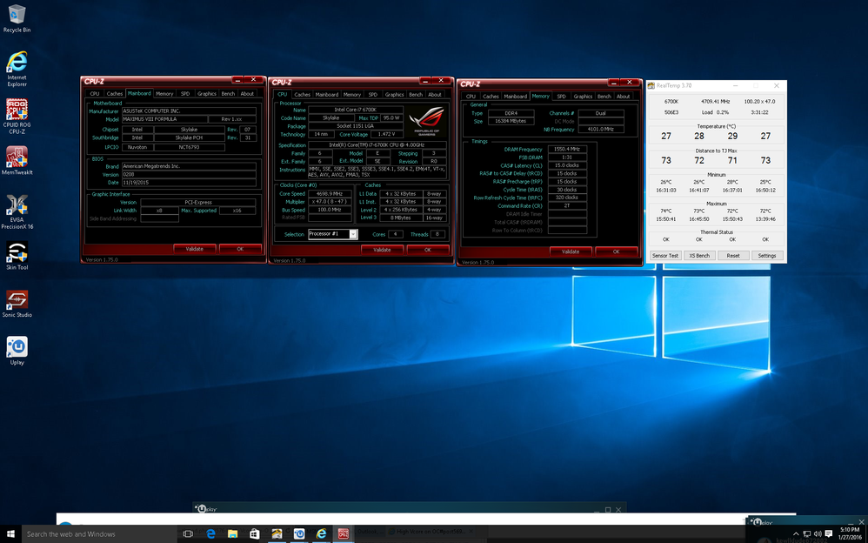Click Validate in the processor CPU-Z window
This screenshot has height=543, width=868.
(x=382, y=250)
